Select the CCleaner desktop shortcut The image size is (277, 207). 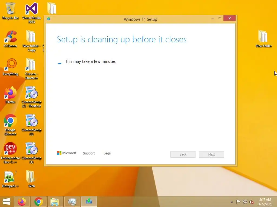click(x=11, y=39)
